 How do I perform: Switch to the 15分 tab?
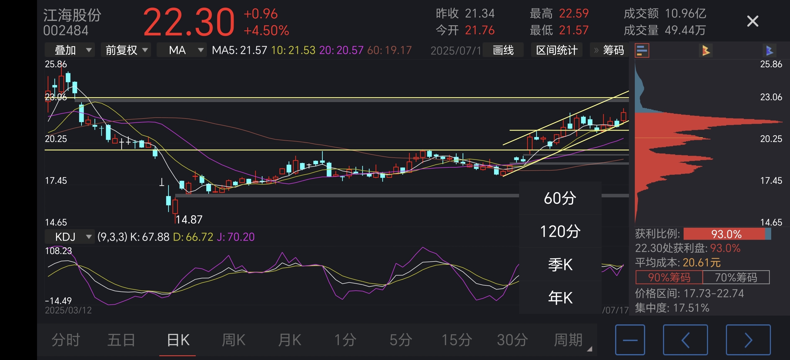point(456,340)
